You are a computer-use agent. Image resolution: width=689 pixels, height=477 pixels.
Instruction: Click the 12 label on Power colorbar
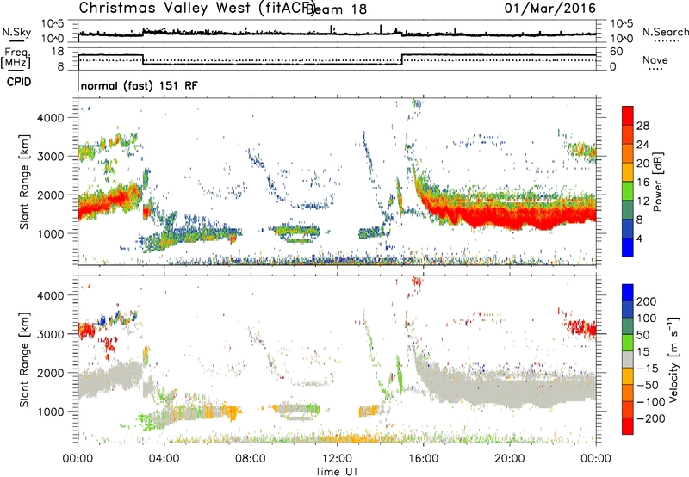click(642, 201)
